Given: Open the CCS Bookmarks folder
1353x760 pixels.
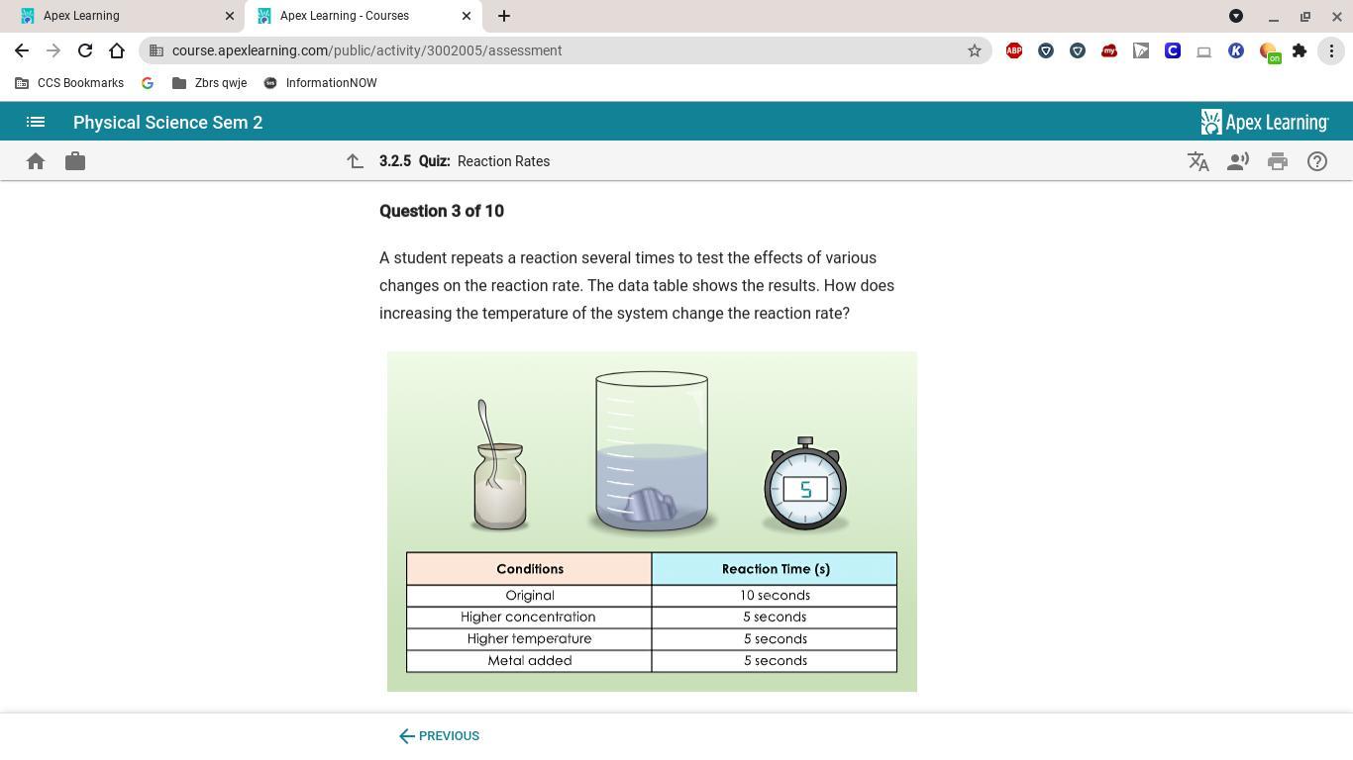Looking at the screenshot, I should [x=70, y=83].
